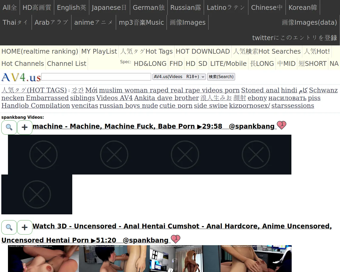Click the twitter register entry link

[295, 38]
